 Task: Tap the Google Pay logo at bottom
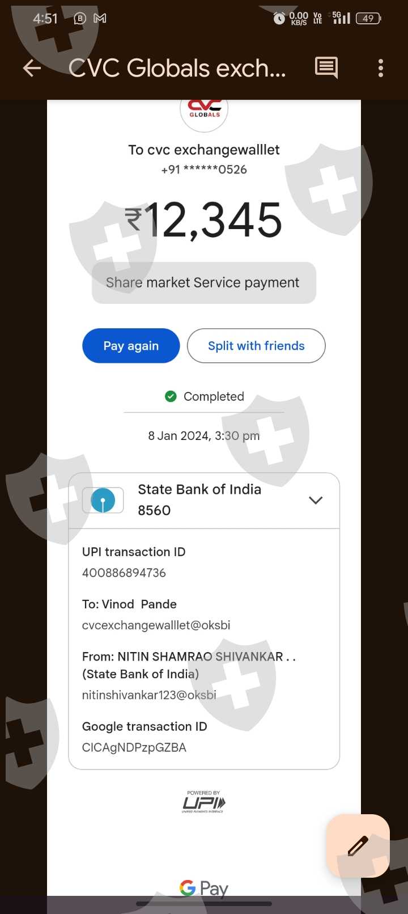click(204, 887)
